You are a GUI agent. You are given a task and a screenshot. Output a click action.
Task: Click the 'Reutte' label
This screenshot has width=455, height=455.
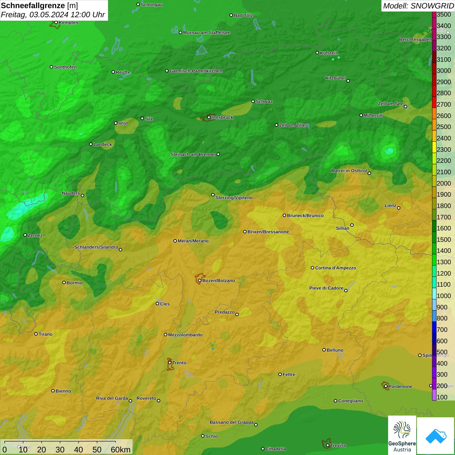click(x=123, y=72)
